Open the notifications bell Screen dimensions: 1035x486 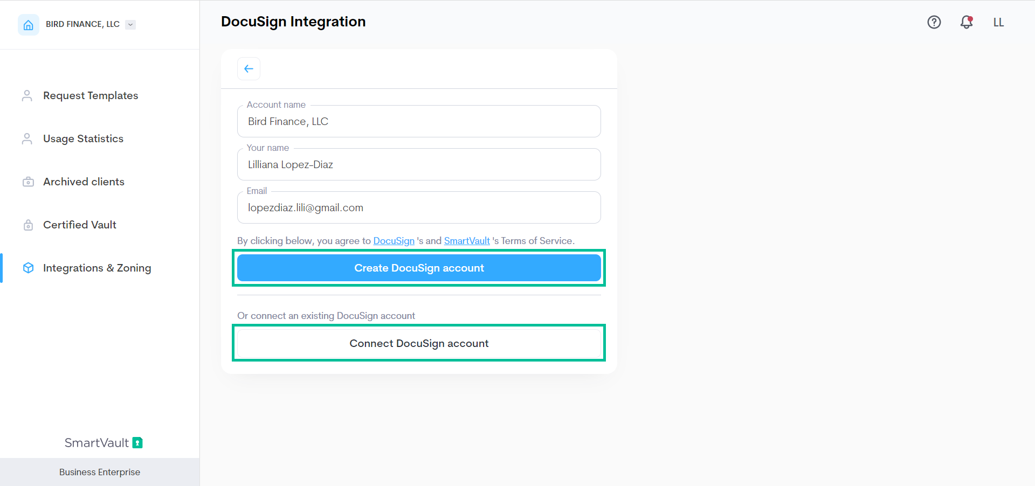(966, 22)
